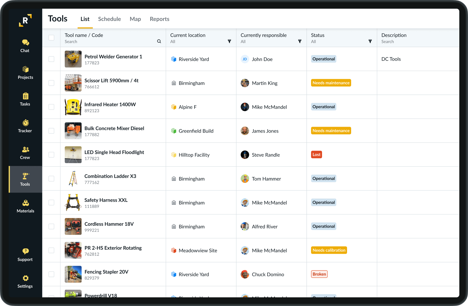
Task: Open the Tracker feature
Action: pyautogui.click(x=25, y=126)
